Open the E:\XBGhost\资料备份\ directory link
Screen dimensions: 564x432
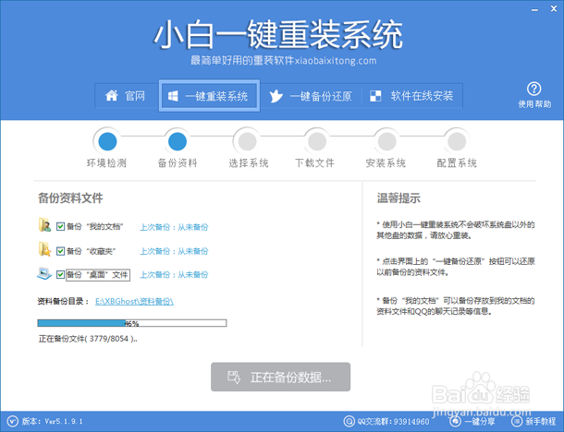pos(134,301)
